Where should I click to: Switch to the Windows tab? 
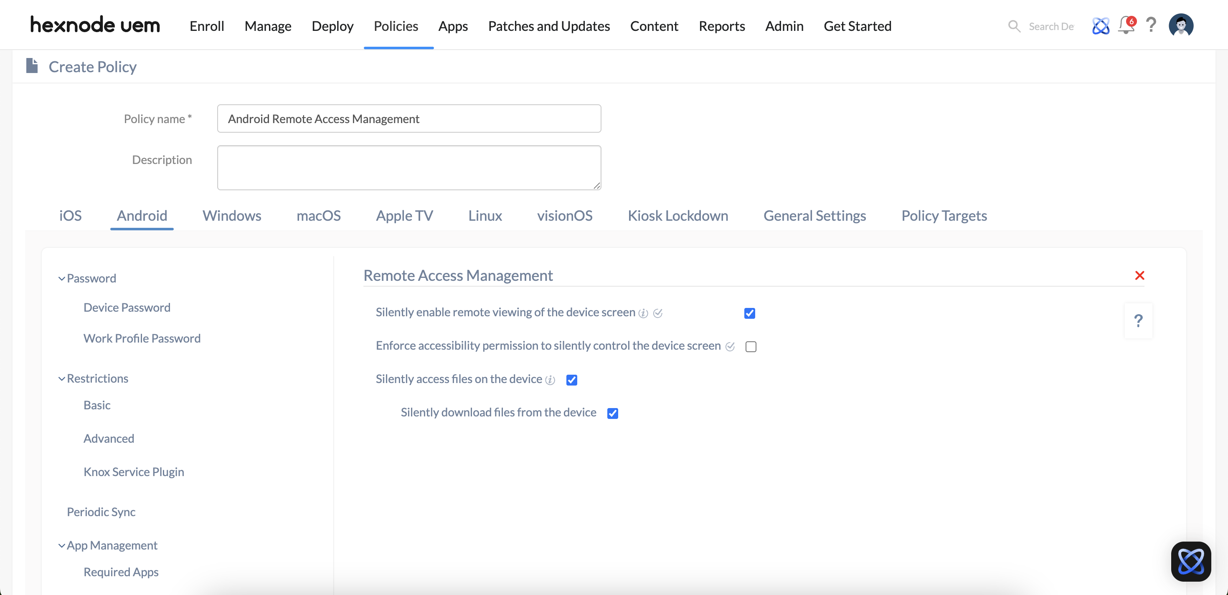pos(232,215)
